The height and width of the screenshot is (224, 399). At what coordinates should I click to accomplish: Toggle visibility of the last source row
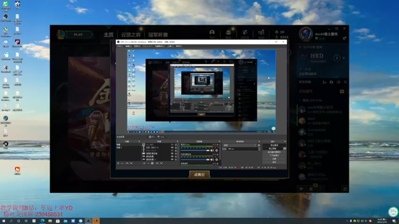click(172, 159)
